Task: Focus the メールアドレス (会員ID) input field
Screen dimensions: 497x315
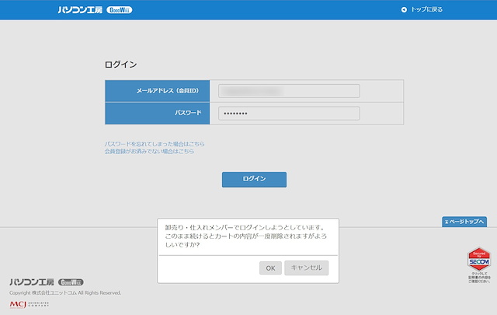Action: click(289, 91)
